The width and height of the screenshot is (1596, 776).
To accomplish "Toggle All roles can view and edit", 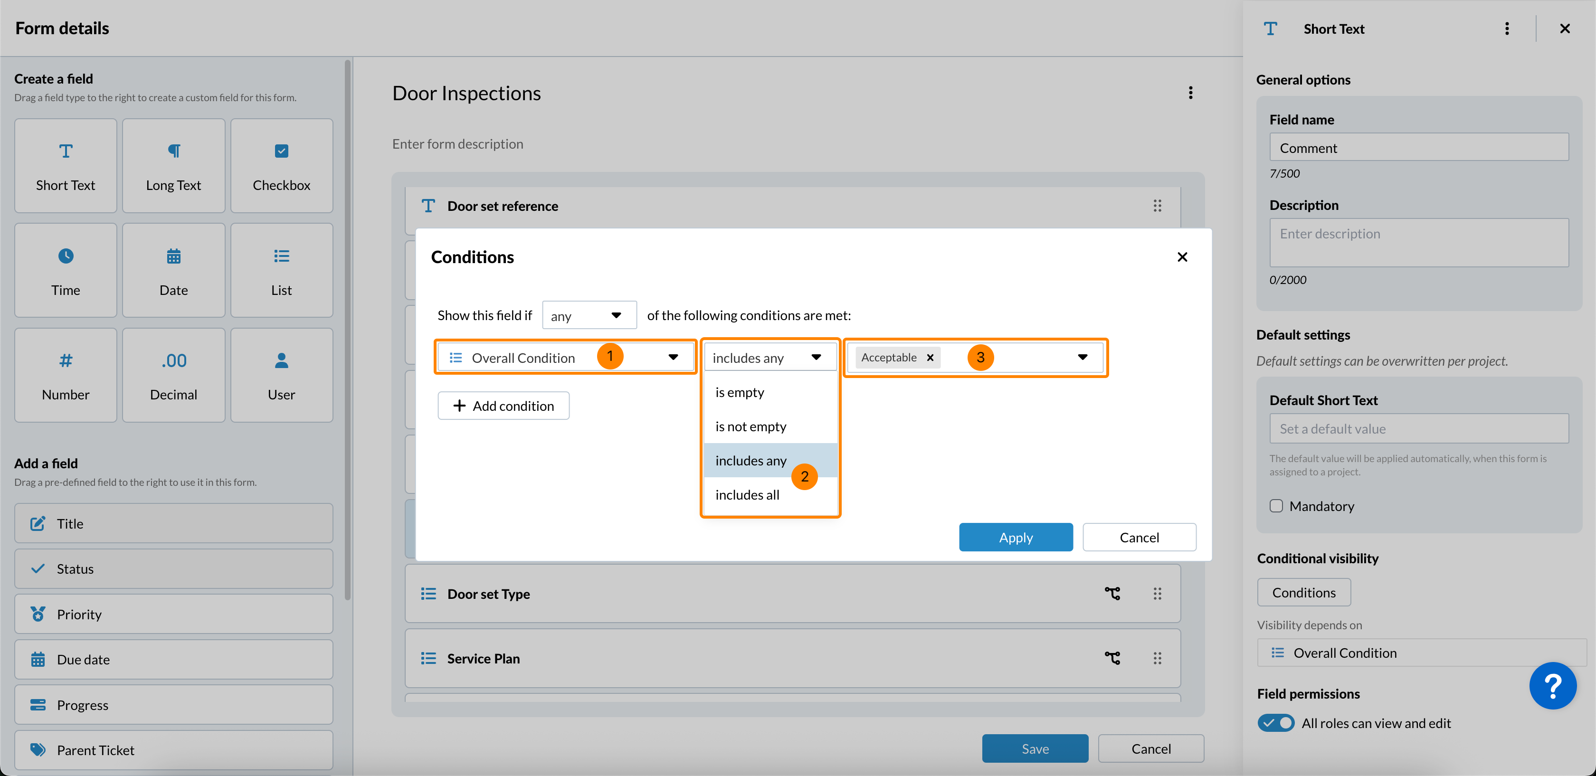I will [1276, 723].
